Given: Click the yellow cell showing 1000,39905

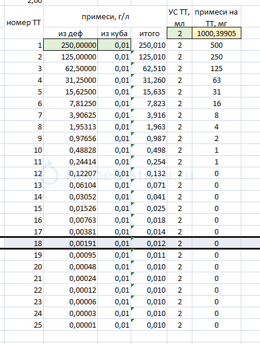Looking at the screenshot, I should click(216, 33).
